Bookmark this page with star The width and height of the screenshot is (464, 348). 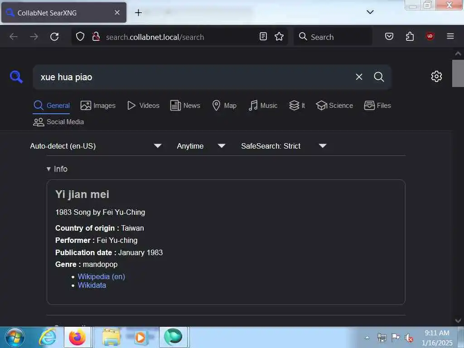[x=279, y=36]
